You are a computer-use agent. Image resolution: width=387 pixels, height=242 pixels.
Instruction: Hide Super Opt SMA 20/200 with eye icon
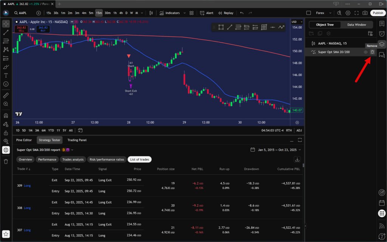365,52
